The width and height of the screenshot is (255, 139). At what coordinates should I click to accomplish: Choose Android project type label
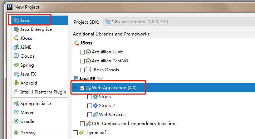pyautogui.click(x=29, y=83)
